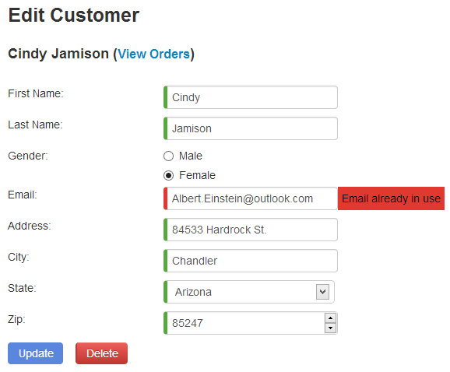This screenshot has width=450, height=372.
Task: Click the View Orders link
Action: click(154, 54)
